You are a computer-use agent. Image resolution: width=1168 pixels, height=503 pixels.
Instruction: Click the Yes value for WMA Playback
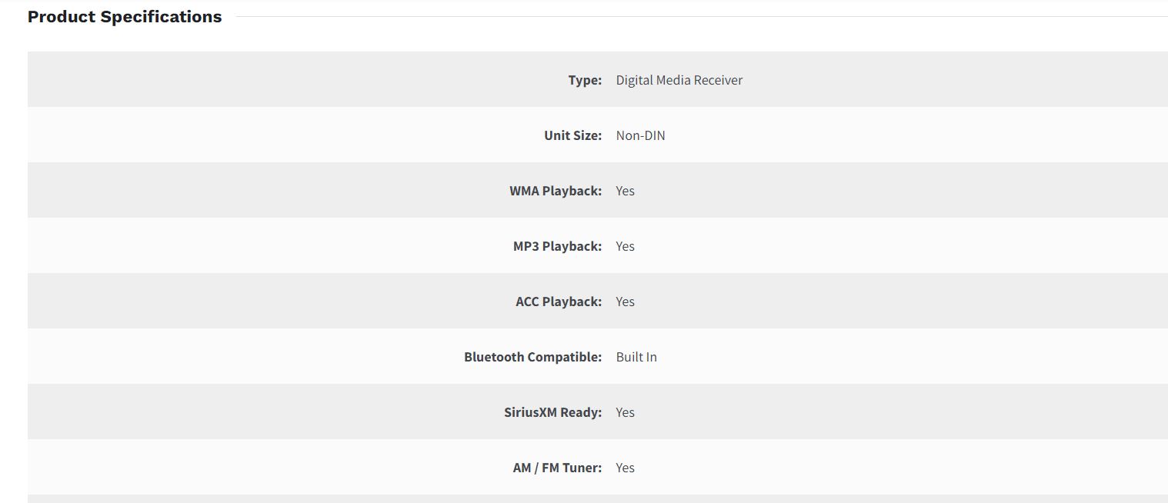625,191
